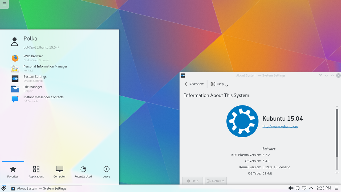Open the volume control in system tray
The height and width of the screenshot is (192, 341).
click(x=291, y=188)
